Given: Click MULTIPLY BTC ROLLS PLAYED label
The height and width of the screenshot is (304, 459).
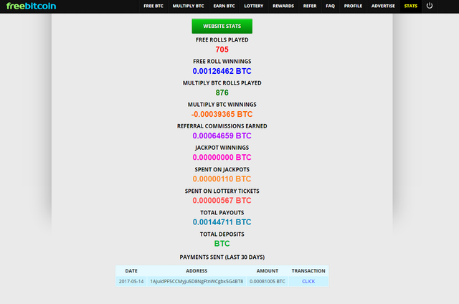Looking at the screenshot, I should pos(222,83).
